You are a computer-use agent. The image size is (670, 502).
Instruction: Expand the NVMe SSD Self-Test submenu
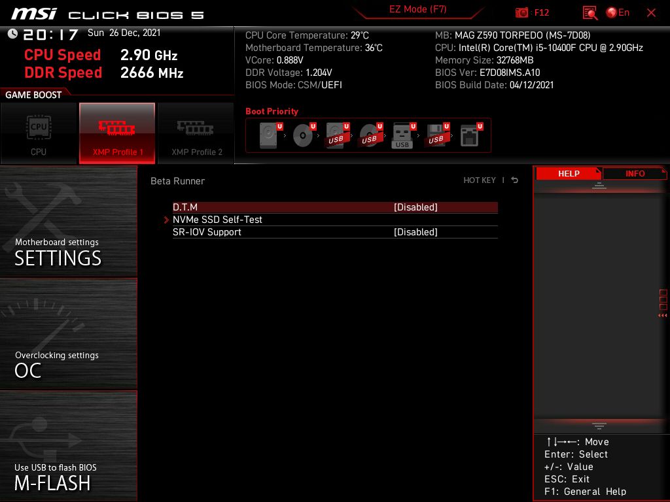pos(217,220)
